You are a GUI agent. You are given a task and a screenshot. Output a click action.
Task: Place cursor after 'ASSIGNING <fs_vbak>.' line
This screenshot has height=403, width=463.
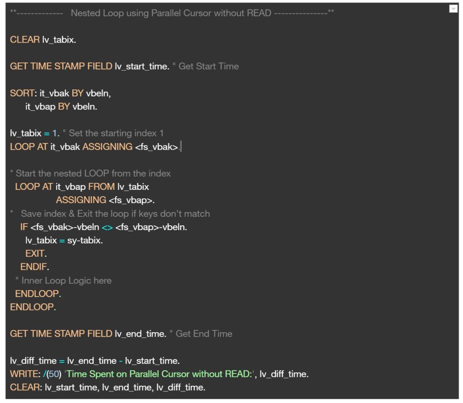click(181, 147)
